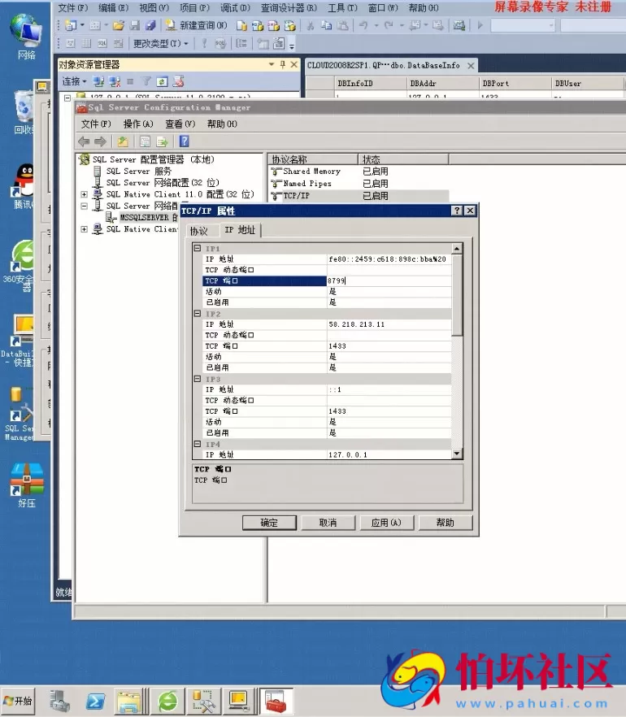
Task: Collapse the IP3 section in properties grid
Action: click(198, 379)
